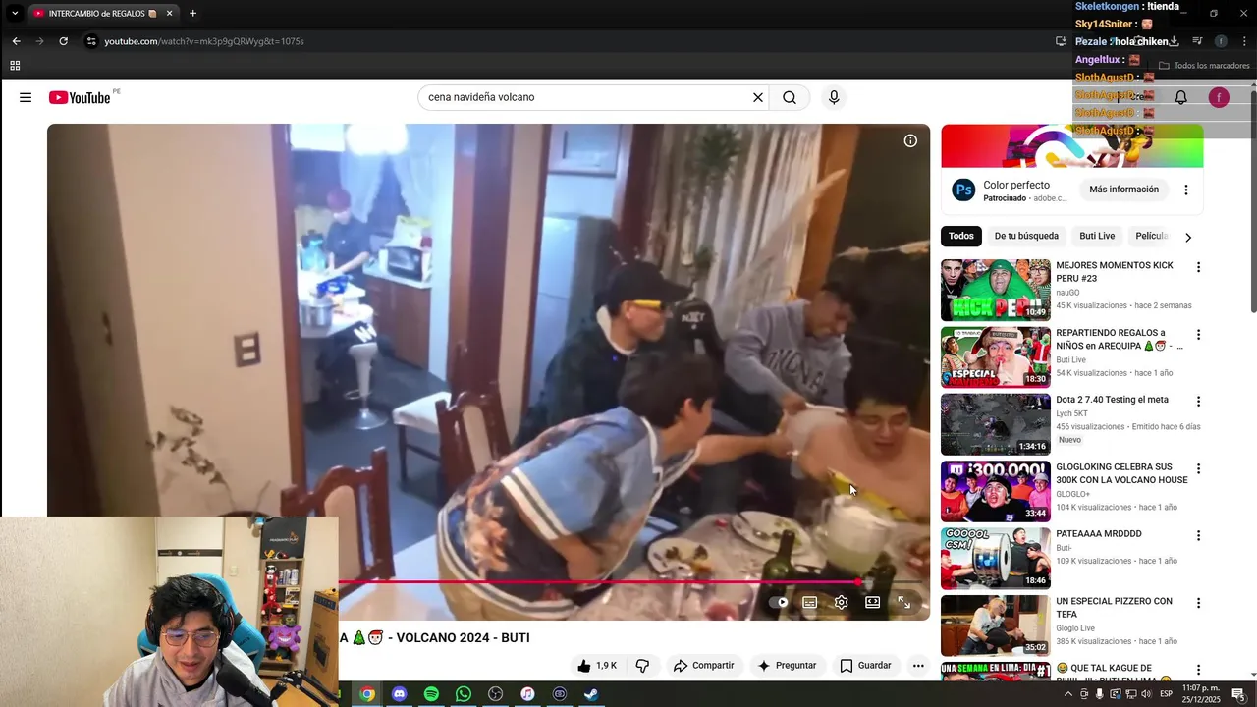Select the De tu búsqueda chip
The image size is (1257, 707).
[1026, 236]
